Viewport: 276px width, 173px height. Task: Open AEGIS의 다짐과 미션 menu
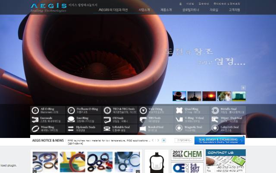click(x=113, y=10)
